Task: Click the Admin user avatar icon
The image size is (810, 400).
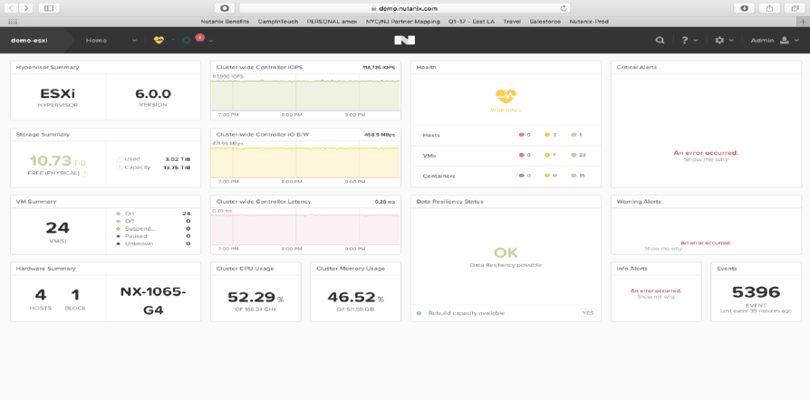Action: point(784,40)
